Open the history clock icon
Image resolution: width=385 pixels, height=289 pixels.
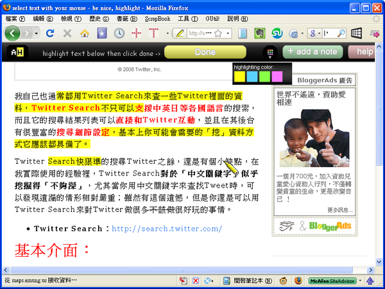119,33
